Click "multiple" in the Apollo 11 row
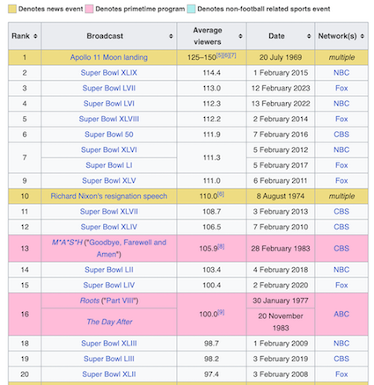This screenshot has width=374, height=385. pyautogui.click(x=341, y=57)
